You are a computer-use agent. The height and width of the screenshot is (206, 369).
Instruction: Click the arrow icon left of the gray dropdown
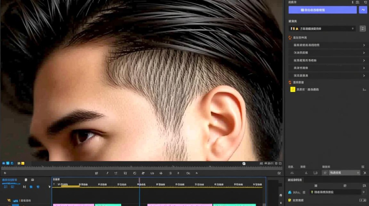point(325,173)
